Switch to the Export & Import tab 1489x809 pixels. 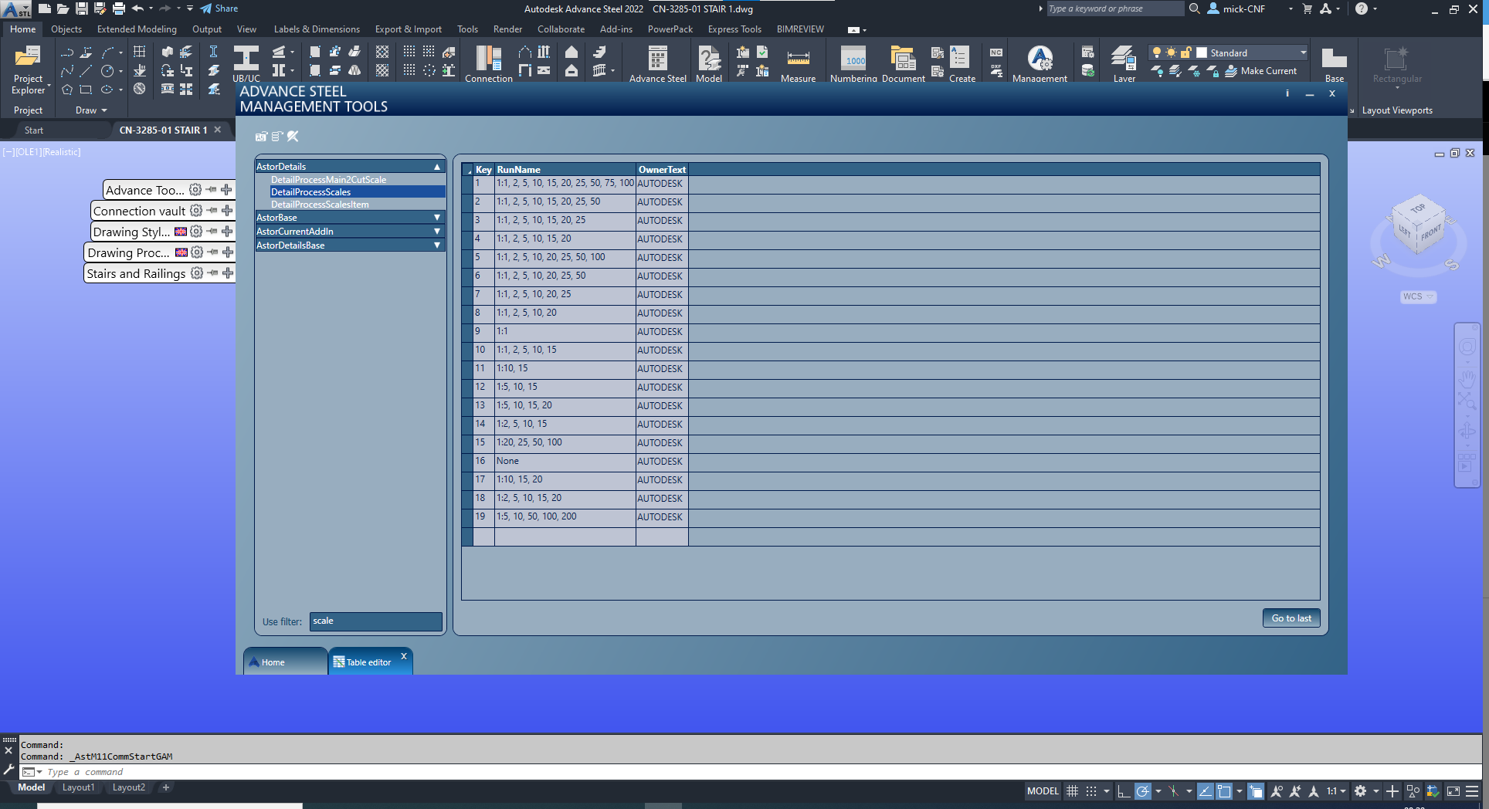pos(409,29)
